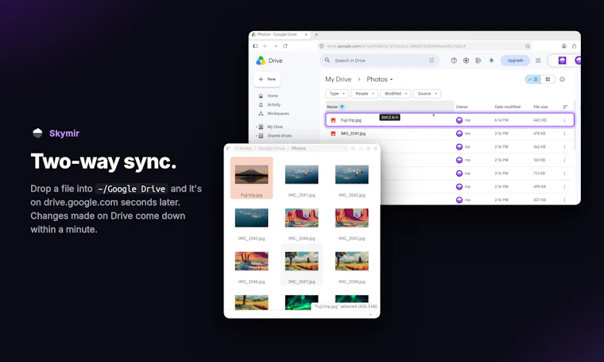This screenshot has height=362, width=604.
Task: Open My Drive in the sidebar
Action: (x=275, y=127)
